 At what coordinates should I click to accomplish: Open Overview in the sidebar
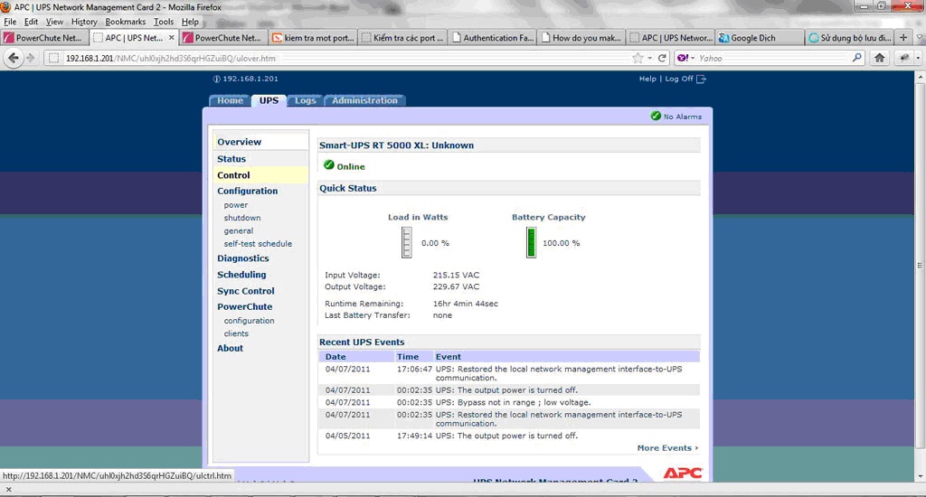click(x=239, y=142)
